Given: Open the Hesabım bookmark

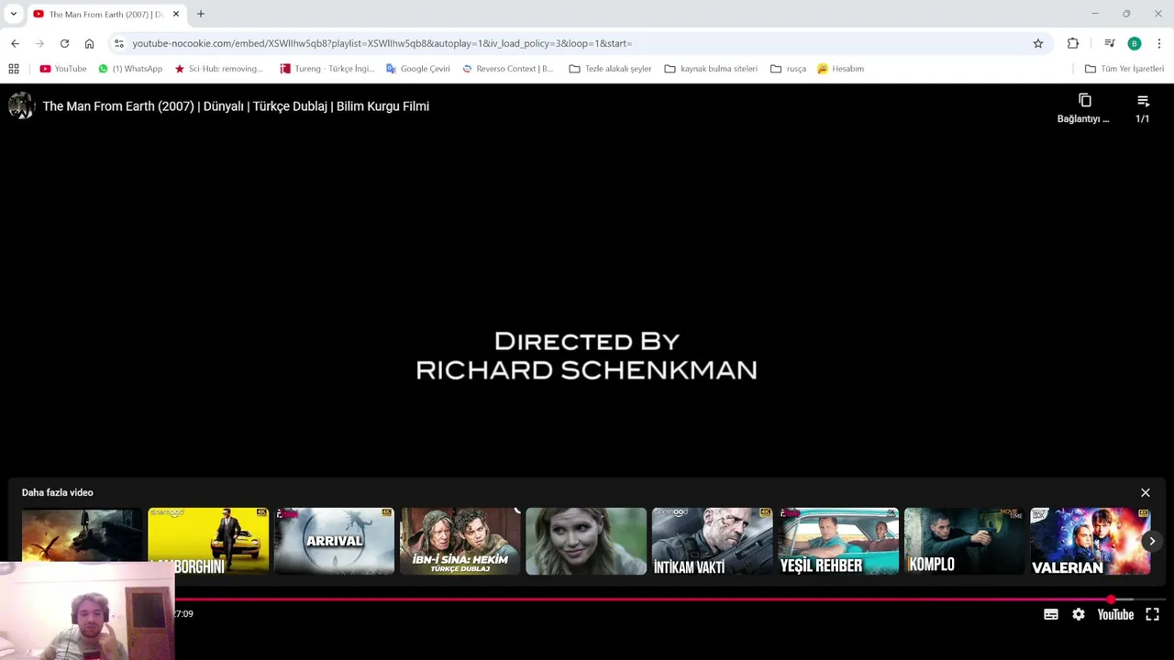Looking at the screenshot, I should [x=840, y=69].
